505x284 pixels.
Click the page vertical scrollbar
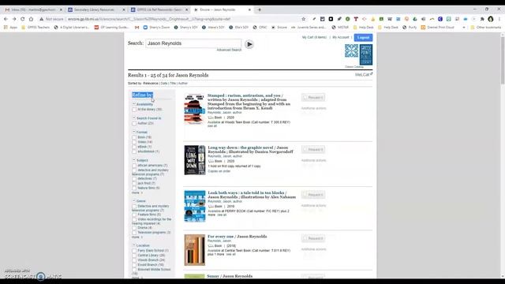click(x=502, y=62)
